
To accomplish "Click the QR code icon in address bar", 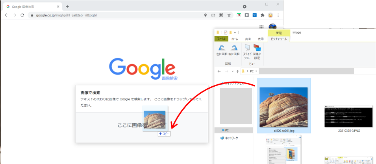I will 221,15.
